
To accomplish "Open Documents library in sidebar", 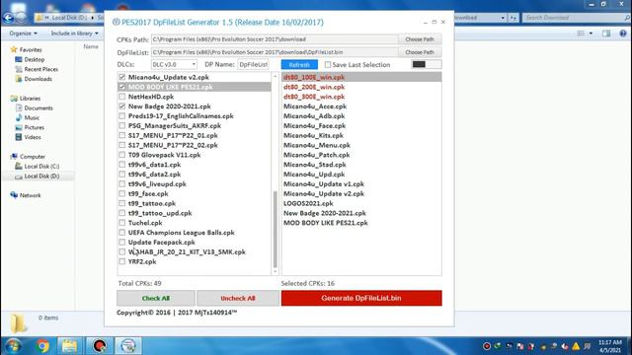I will (x=39, y=107).
